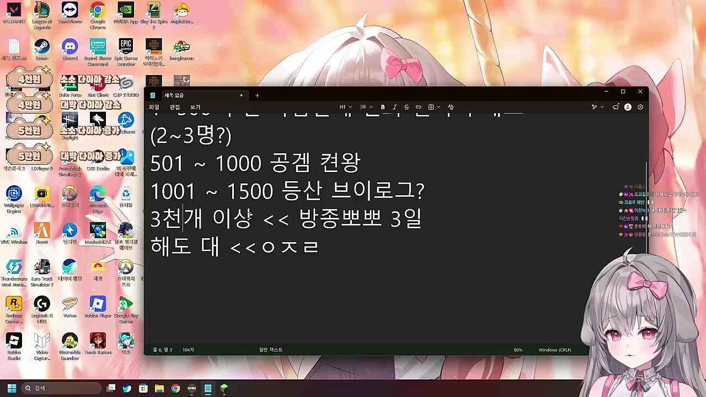Open the Microsoft Edge desktop icon
The image size is (706, 397).
[x=98, y=199]
